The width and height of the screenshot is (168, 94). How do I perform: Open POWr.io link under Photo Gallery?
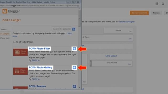pos(36,79)
